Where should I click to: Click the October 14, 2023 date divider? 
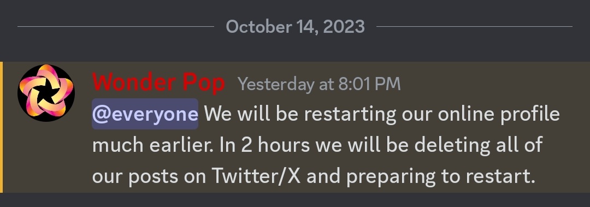pos(296,27)
